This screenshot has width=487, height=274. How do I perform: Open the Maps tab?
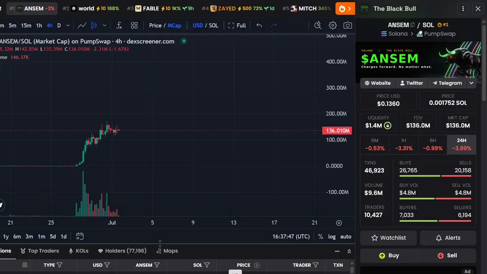[167, 251]
